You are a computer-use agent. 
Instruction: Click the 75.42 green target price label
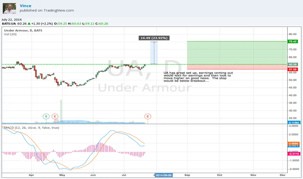pos(293,41)
